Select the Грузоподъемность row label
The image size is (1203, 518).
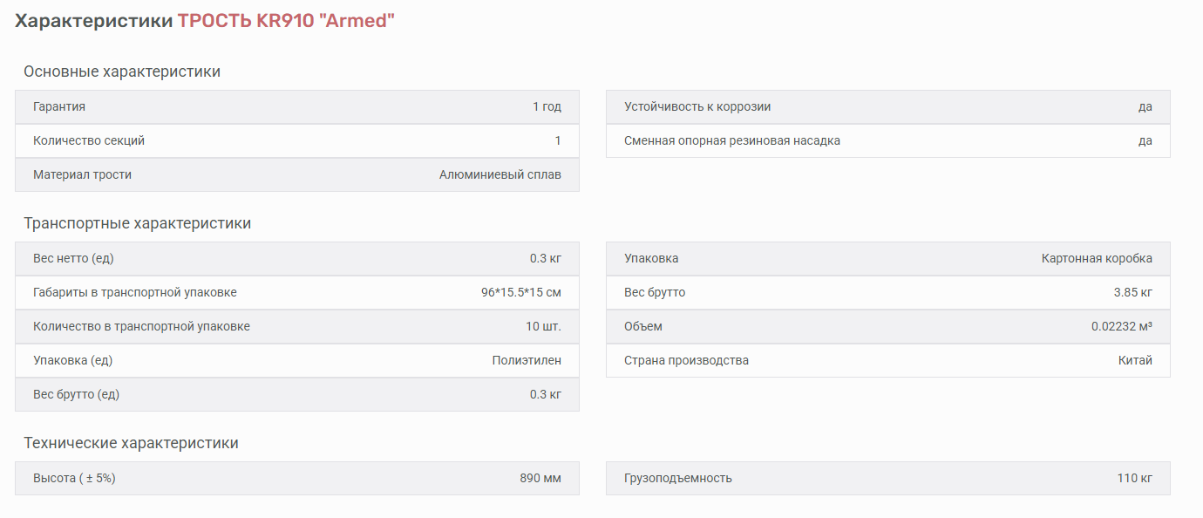coord(678,478)
